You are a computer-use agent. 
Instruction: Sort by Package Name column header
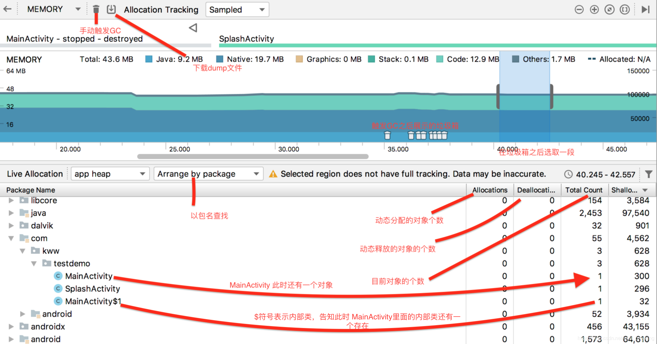(233, 190)
